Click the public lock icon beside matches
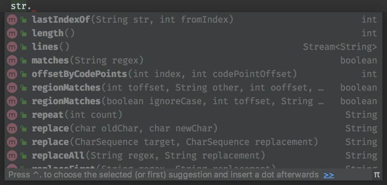Image resolution: width=387 pixels, height=185 pixels. coord(23,60)
